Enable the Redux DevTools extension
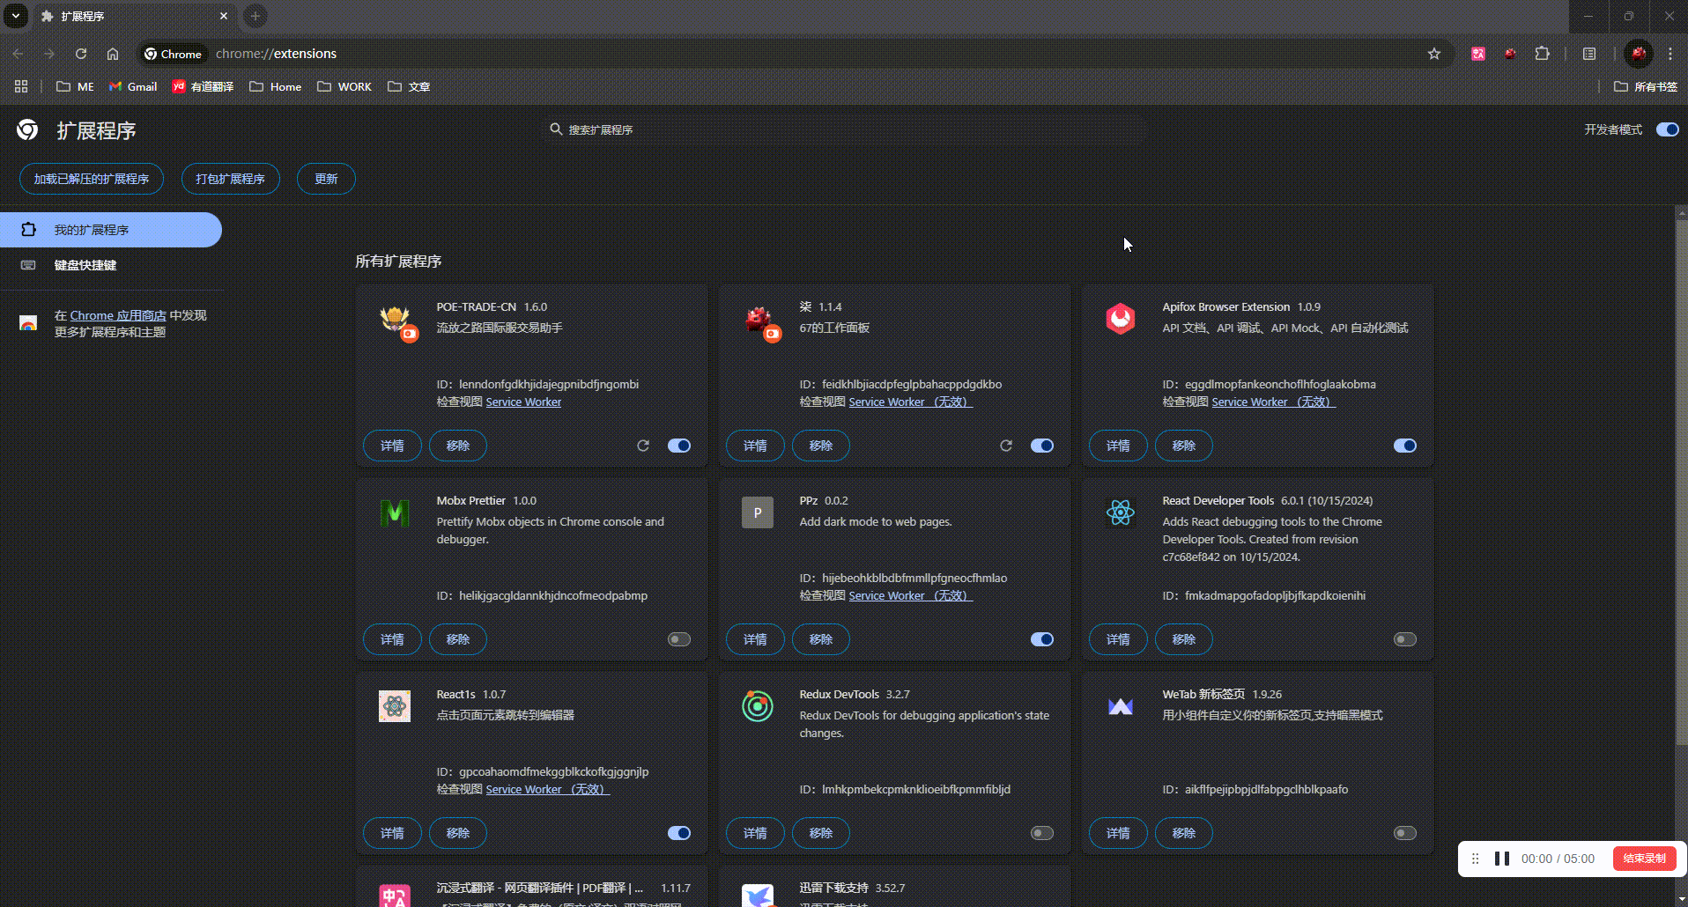 click(1042, 833)
